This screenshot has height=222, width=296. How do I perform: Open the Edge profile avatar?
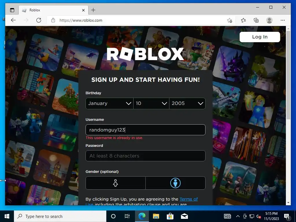coord(269,20)
